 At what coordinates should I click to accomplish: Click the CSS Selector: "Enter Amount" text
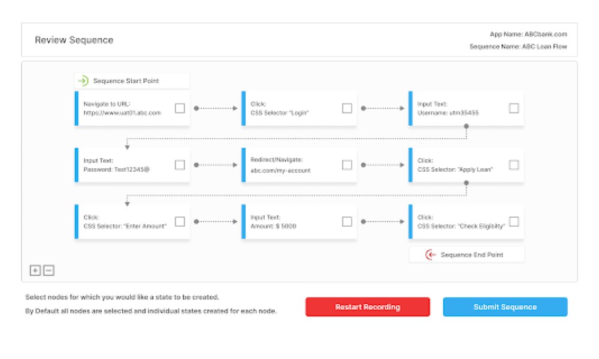click(x=125, y=226)
